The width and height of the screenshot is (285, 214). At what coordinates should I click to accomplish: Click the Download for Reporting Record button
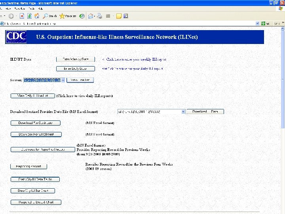[x=43, y=149]
